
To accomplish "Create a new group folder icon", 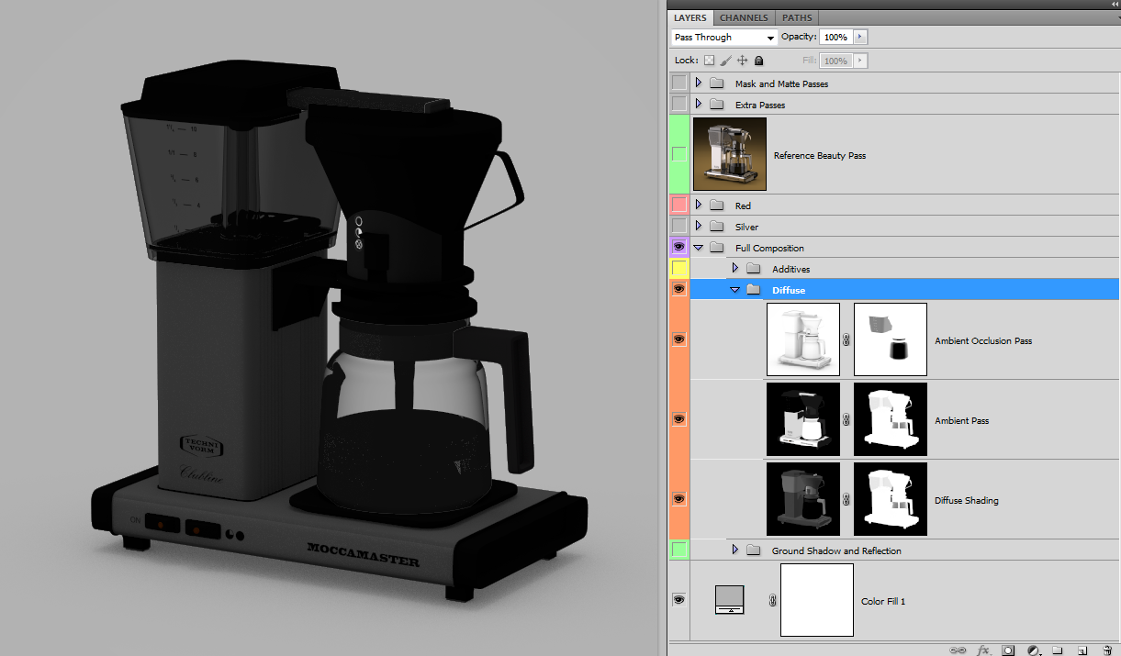I will pyautogui.click(x=1058, y=650).
